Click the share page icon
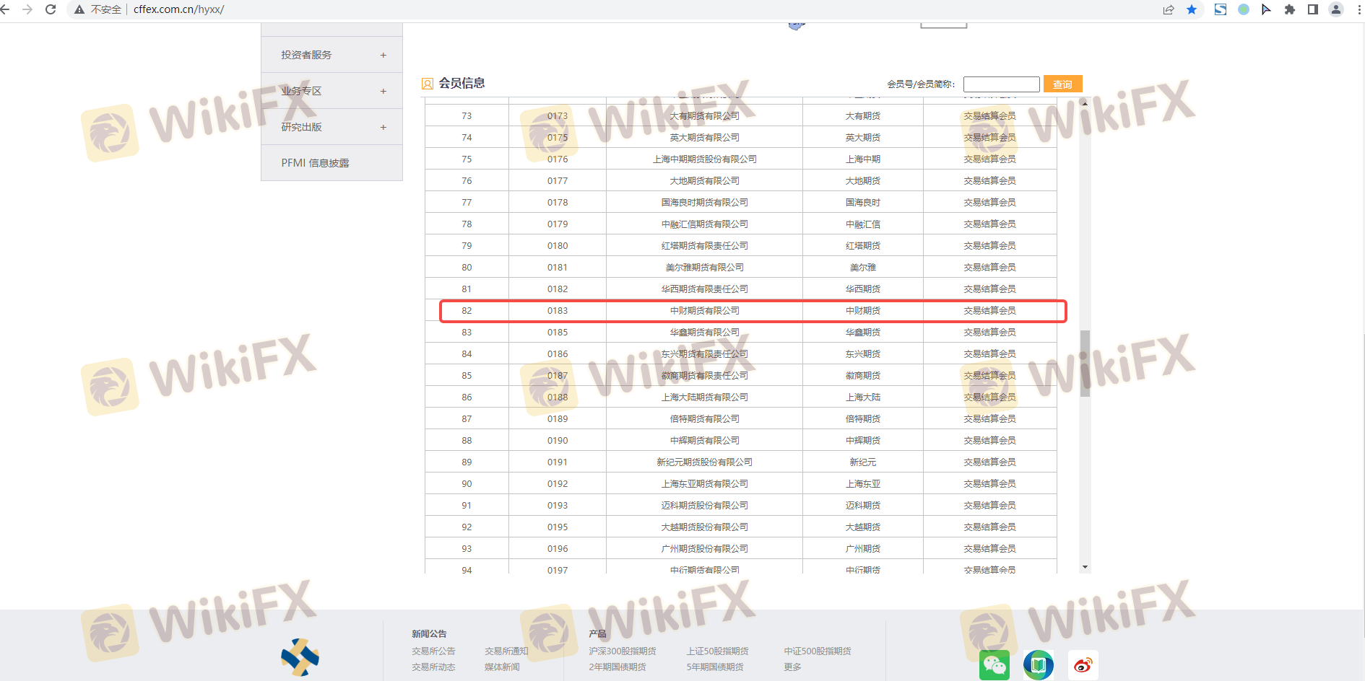The image size is (1365, 681). 1169,9
